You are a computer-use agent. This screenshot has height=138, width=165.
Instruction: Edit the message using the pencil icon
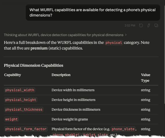pyautogui.click(x=149, y=25)
